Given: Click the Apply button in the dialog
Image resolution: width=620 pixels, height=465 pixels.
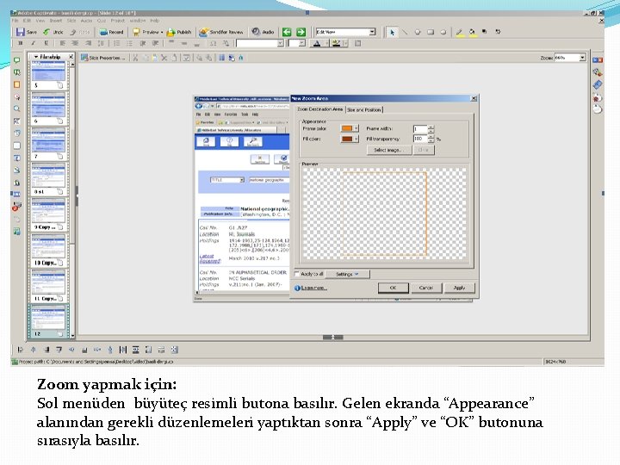Looking at the screenshot, I should tap(459, 288).
